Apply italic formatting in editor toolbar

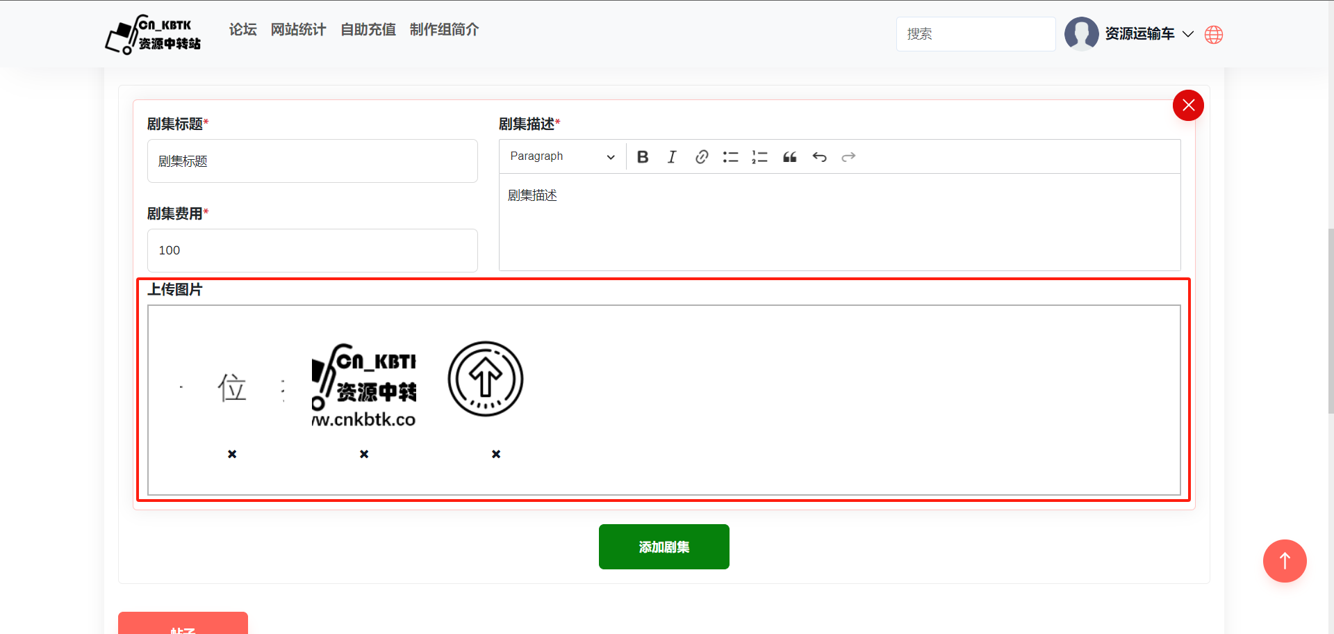[672, 157]
